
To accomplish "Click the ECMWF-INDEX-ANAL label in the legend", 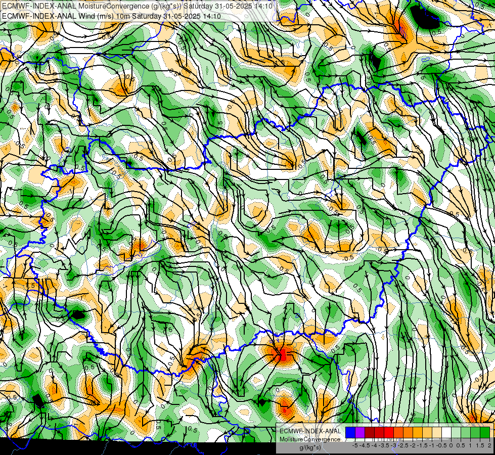I will point(310,431).
